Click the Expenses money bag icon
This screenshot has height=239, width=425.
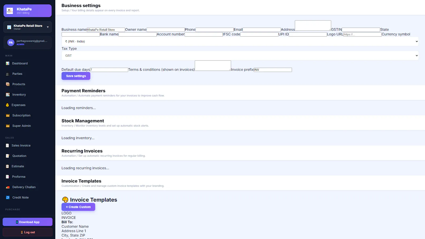[7, 105]
